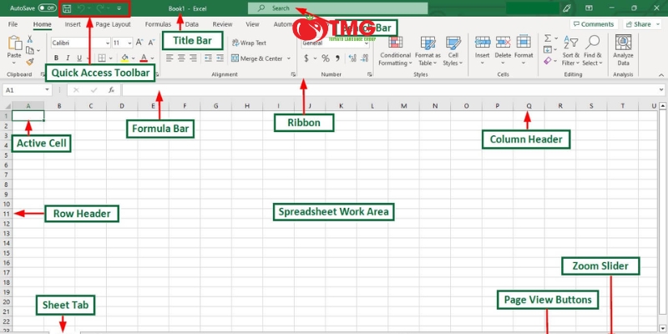Open Number format dialog launcher
668x334 pixels.
pyautogui.click(x=369, y=74)
